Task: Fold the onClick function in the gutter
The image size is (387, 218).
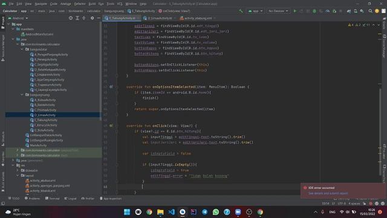Action: tap(117, 126)
